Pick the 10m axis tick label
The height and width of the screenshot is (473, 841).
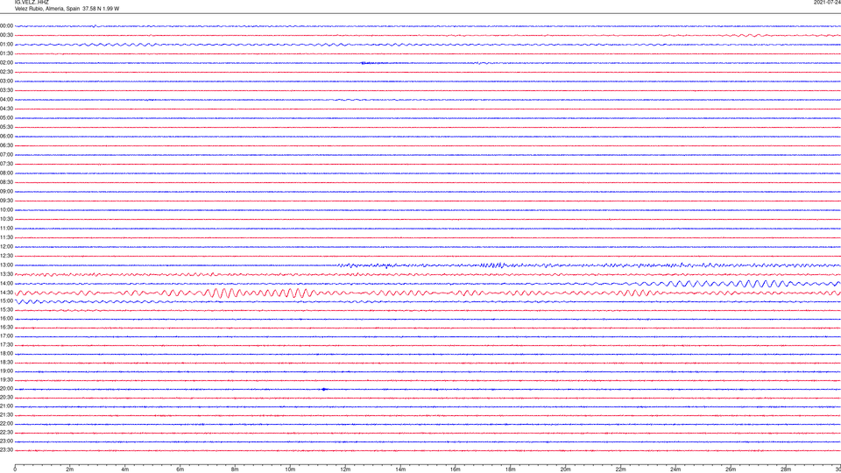[x=290, y=469]
